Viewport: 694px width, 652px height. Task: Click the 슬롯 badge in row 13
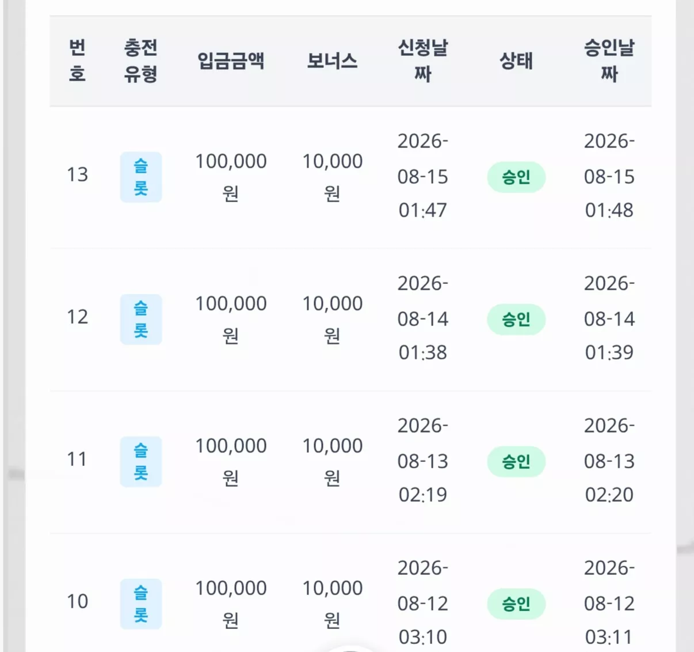[141, 177]
